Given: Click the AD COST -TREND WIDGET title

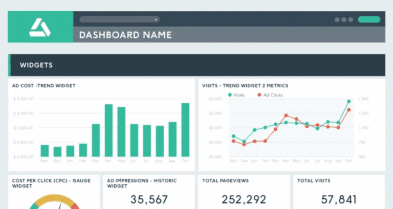Looking at the screenshot, I should coord(43,86).
